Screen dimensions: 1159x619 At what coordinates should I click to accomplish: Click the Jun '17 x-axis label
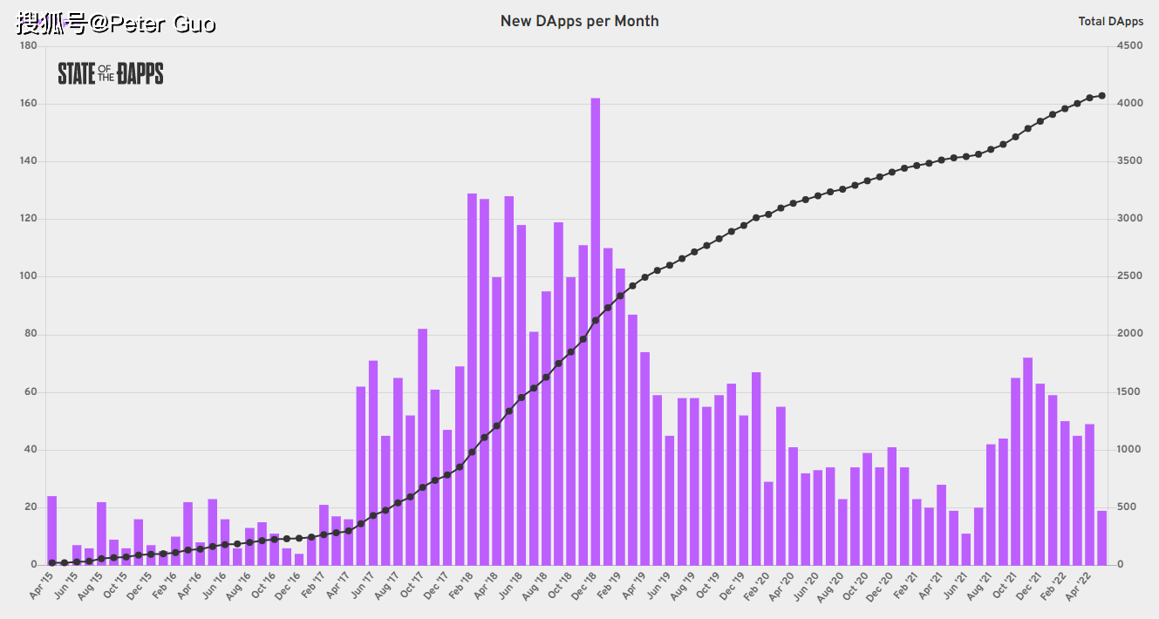click(x=361, y=584)
